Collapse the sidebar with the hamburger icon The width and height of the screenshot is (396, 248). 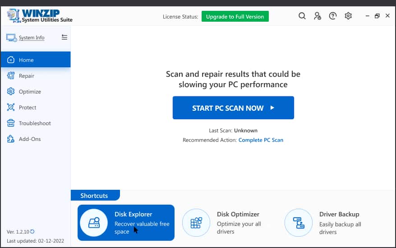coord(64,37)
